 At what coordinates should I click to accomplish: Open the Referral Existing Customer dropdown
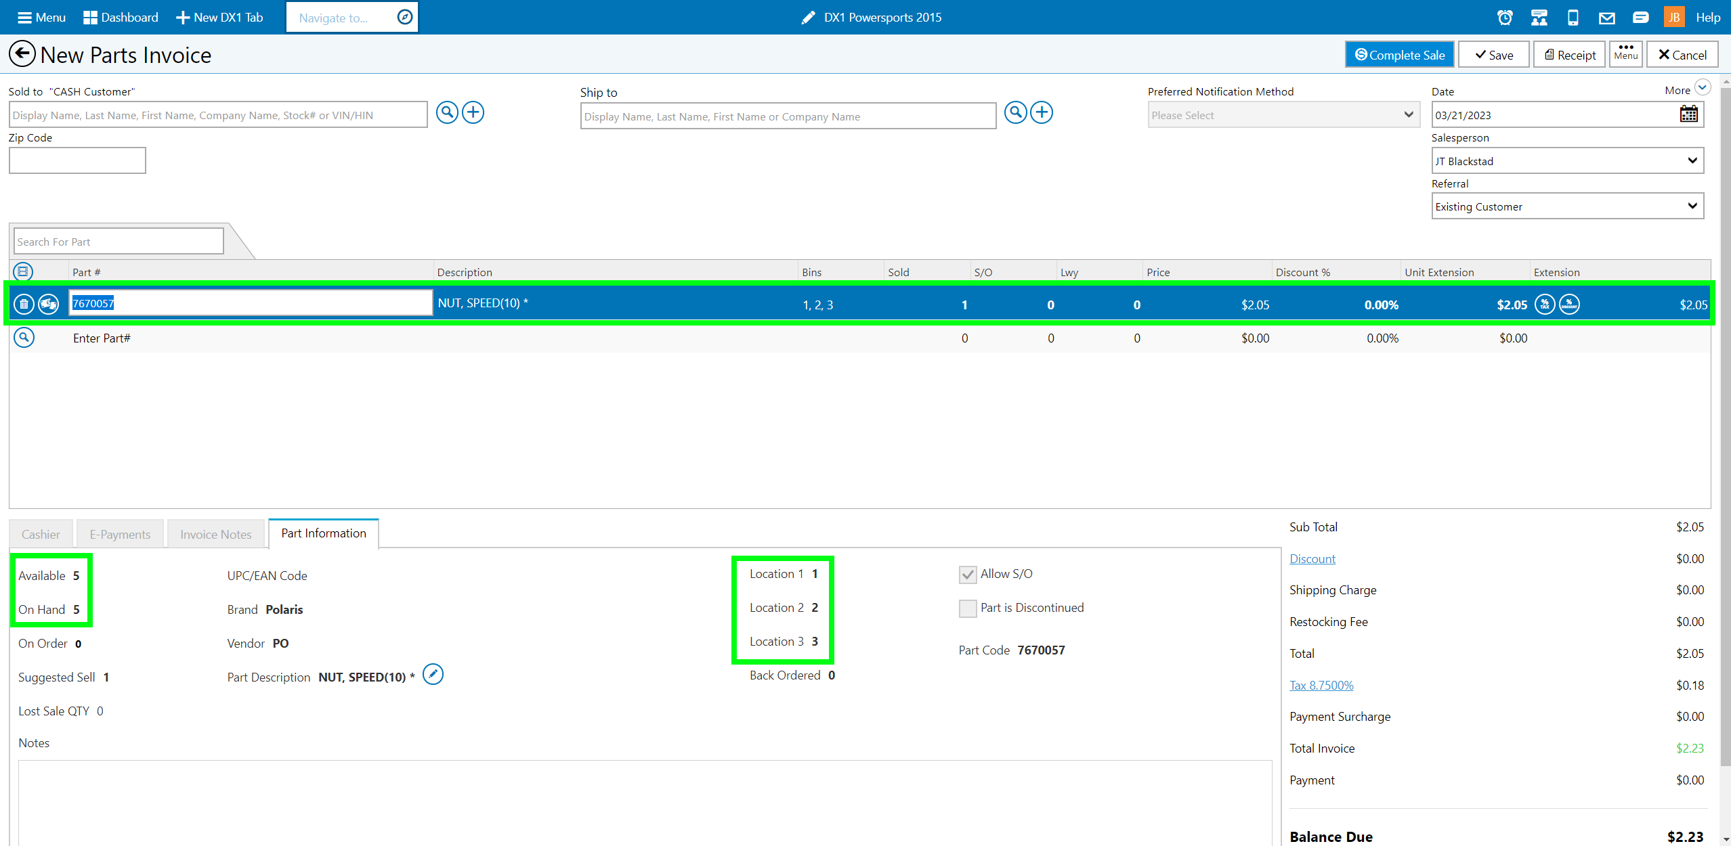(1567, 206)
